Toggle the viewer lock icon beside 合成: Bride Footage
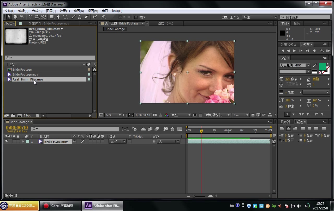 (x=106, y=23)
